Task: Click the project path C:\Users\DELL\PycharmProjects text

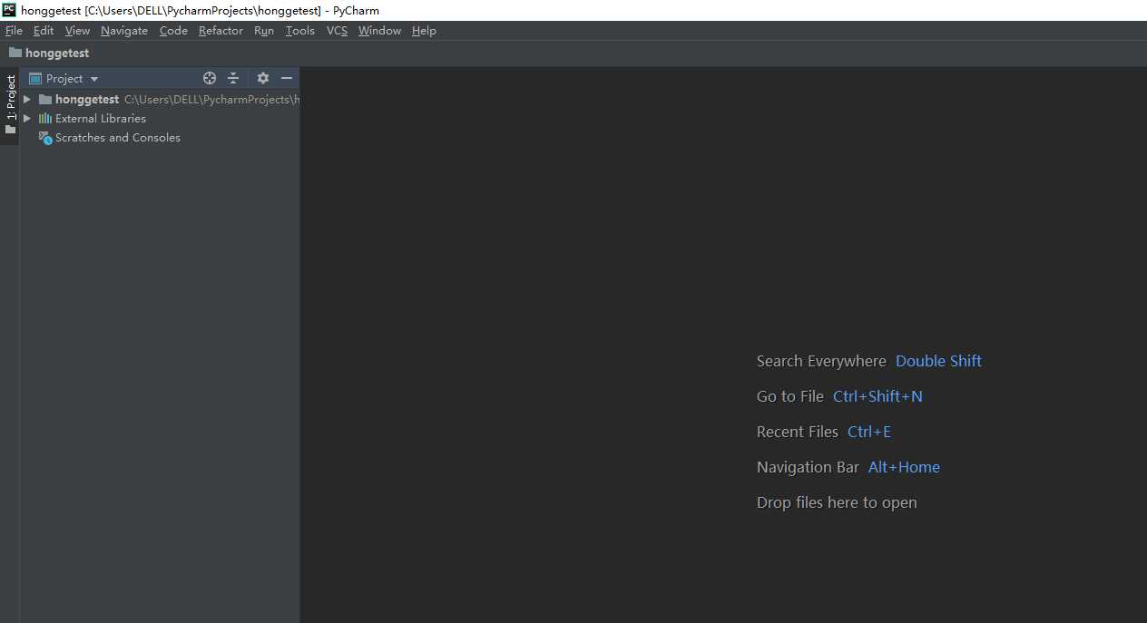Action: 211,99
